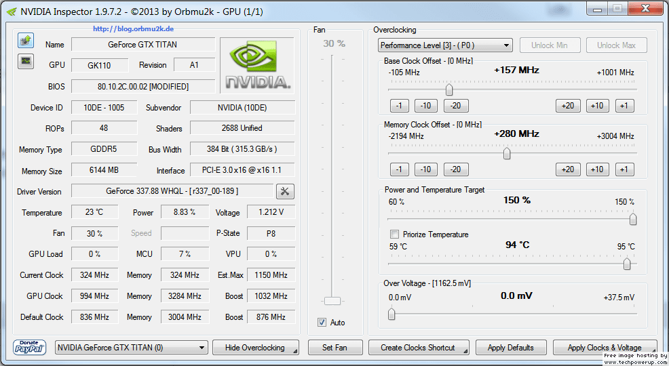
Task: Click Create Clocks Shortcut button
Action: coord(418,348)
